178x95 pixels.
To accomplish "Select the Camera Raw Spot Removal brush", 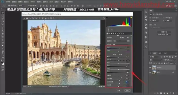I will click(43, 18).
